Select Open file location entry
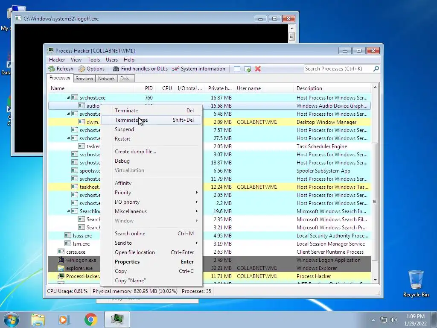Screen dimensions: 437x328 click(x=151, y=252)
